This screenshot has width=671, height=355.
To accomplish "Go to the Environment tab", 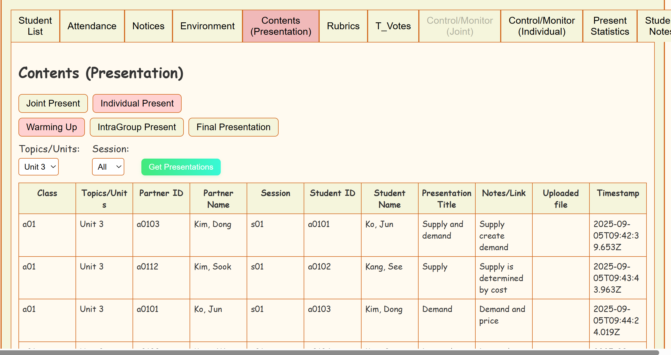I will (x=207, y=26).
